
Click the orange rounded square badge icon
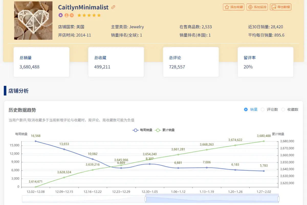pyautogui.click(x=72, y=15)
